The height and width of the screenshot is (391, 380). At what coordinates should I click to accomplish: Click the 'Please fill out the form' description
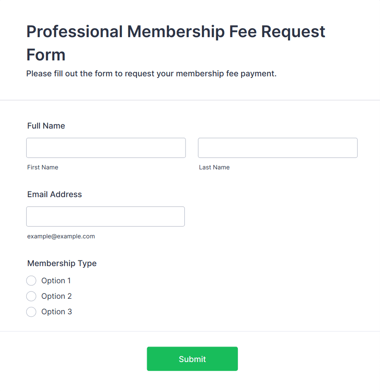(x=151, y=74)
